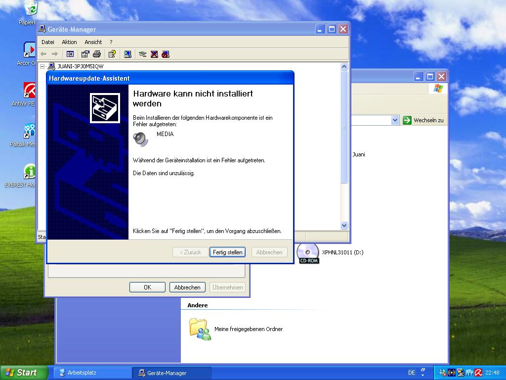
Task: Select the JUANI-3PJ0M5IQW tree label
Action: [x=81, y=66]
